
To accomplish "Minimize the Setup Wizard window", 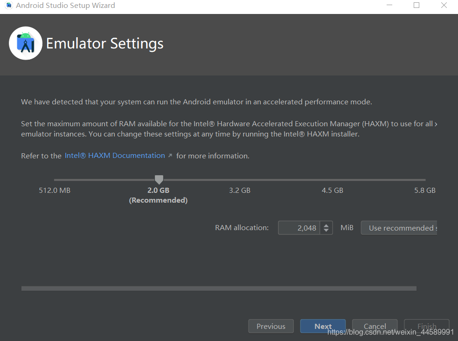I will (x=389, y=5).
